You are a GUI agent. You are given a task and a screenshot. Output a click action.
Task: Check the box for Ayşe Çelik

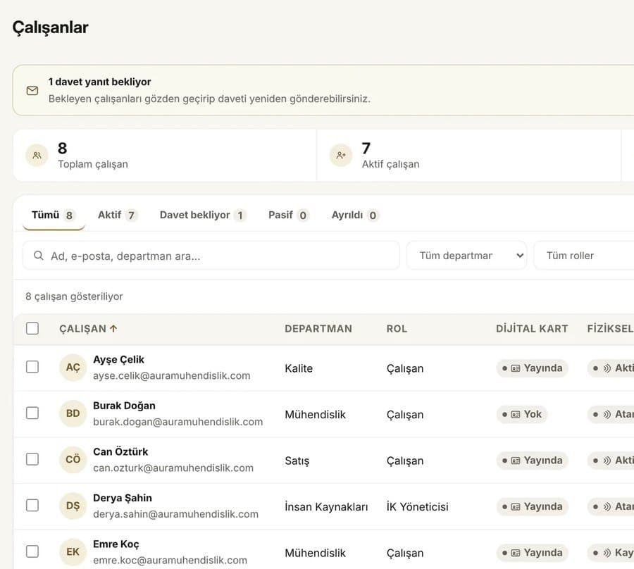(x=32, y=367)
